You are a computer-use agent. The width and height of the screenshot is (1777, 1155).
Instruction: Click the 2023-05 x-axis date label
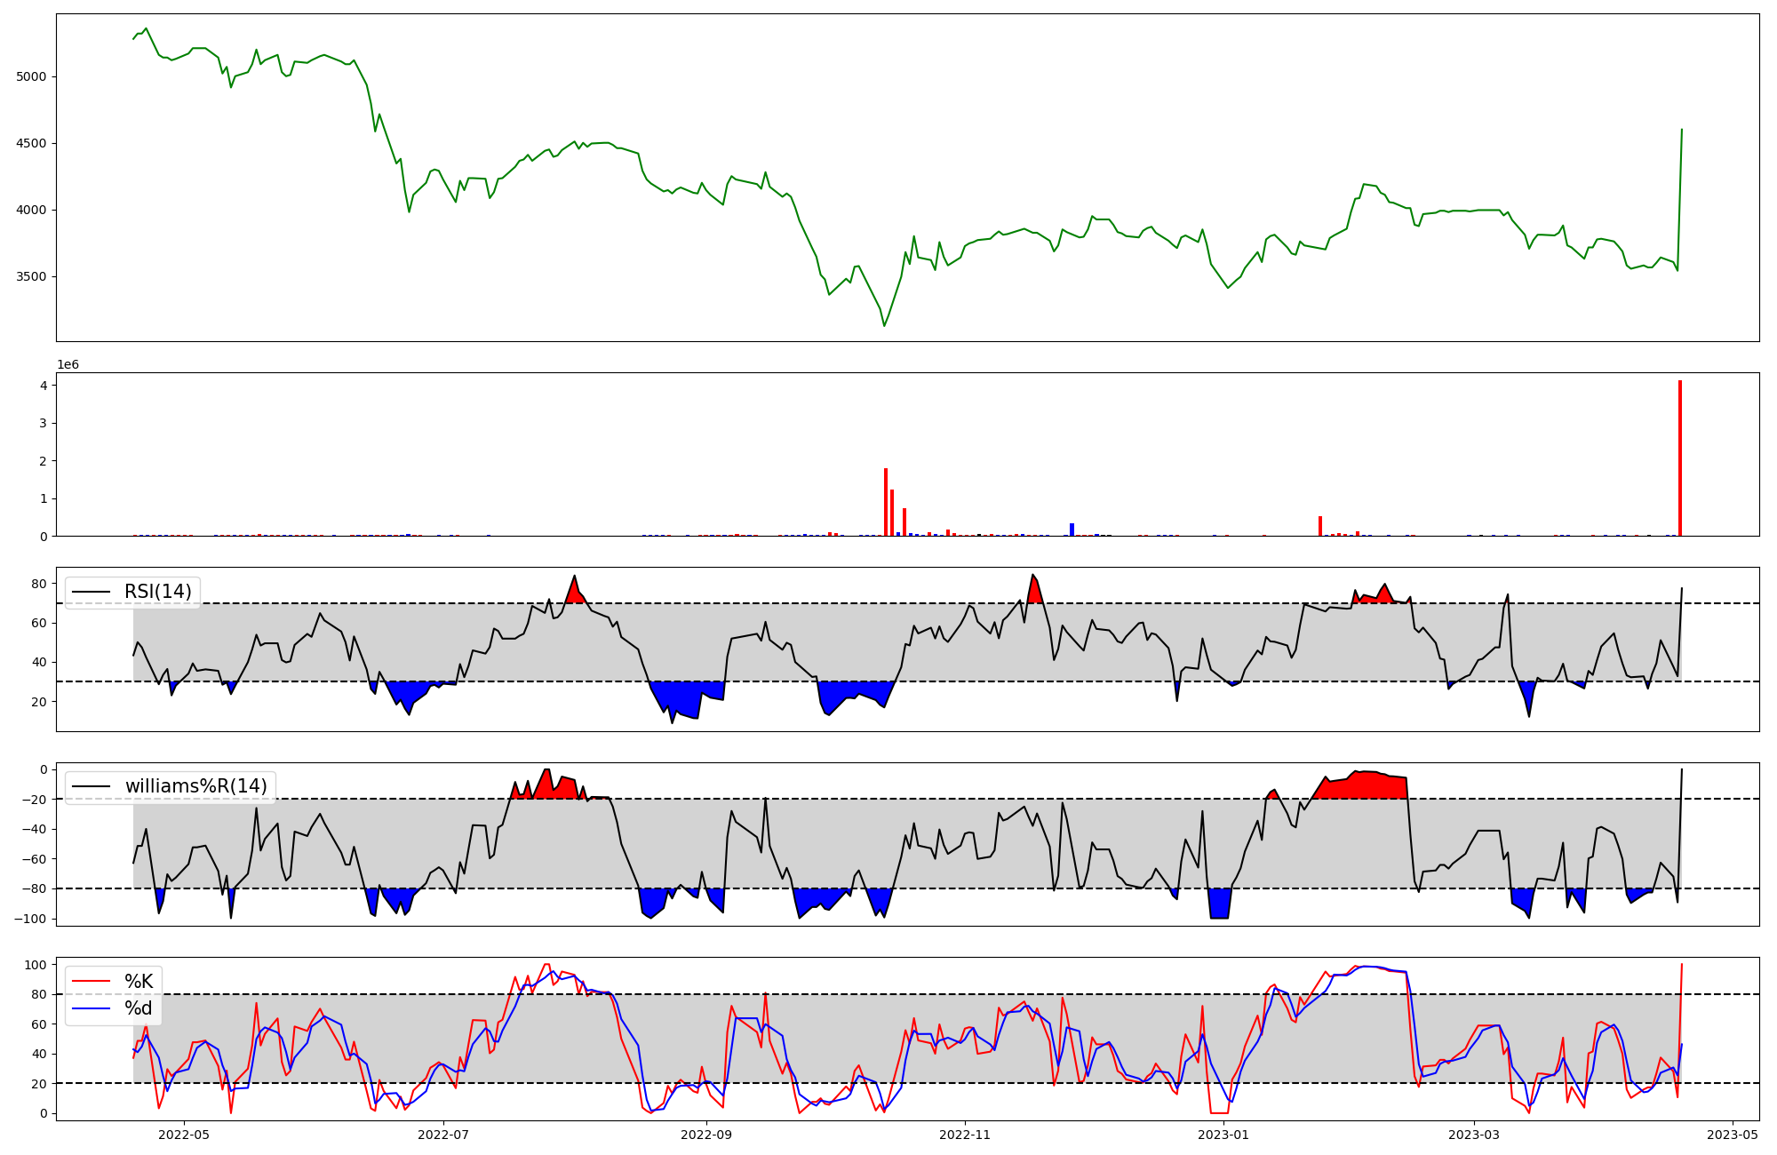[x=1733, y=1135]
